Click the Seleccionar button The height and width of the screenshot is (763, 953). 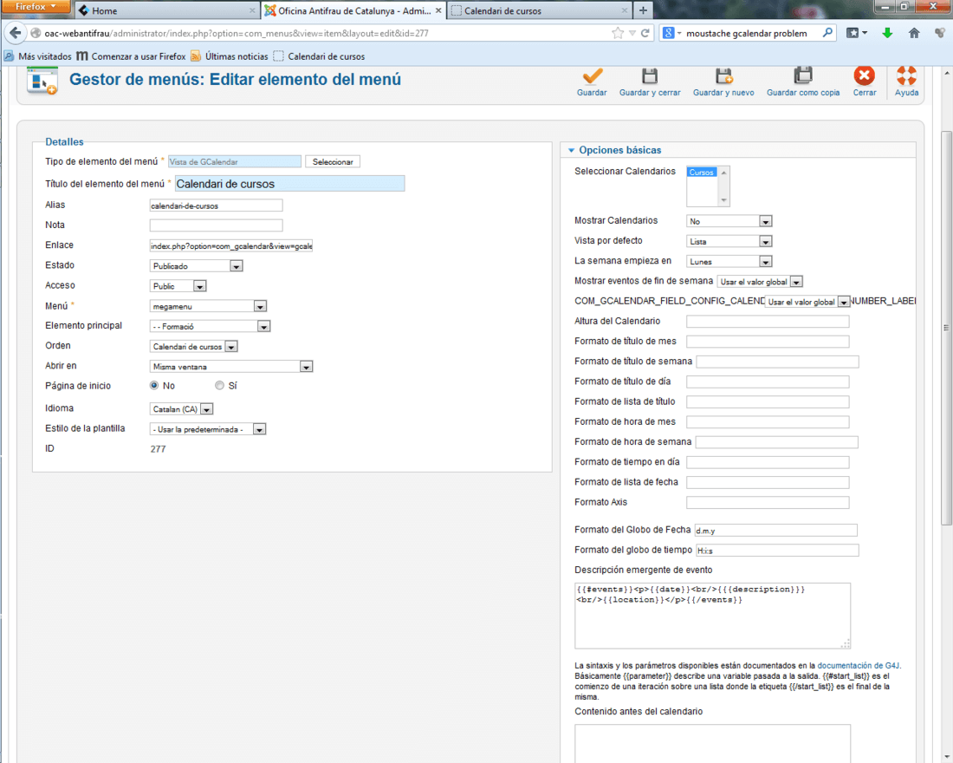(333, 161)
